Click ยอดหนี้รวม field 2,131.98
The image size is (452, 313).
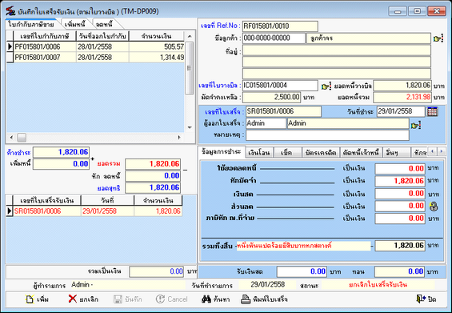402,97
